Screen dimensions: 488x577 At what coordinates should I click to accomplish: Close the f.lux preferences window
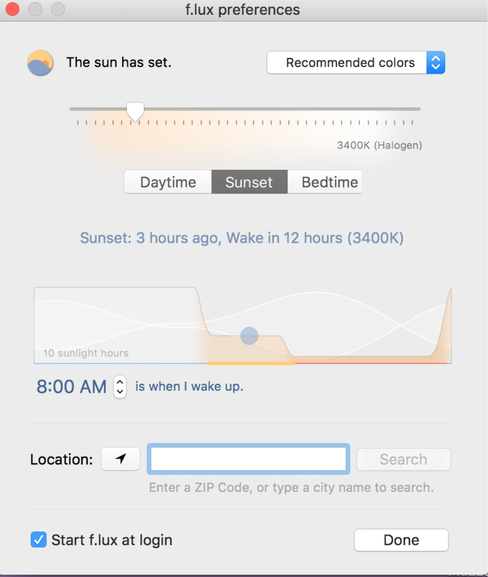point(12,9)
